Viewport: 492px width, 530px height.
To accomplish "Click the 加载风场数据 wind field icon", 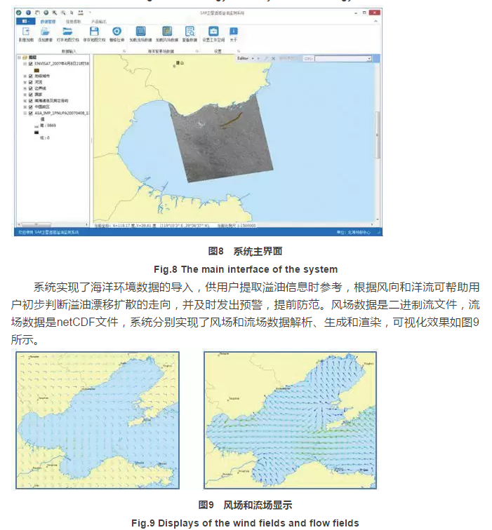I will point(167,32).
